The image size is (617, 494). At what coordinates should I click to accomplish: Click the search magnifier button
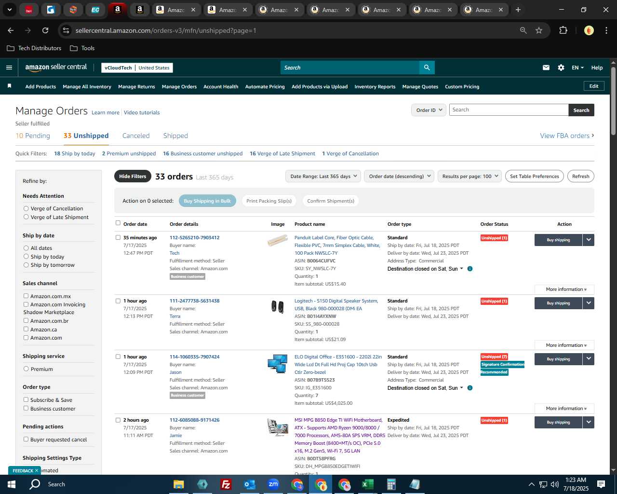(427, 68)
